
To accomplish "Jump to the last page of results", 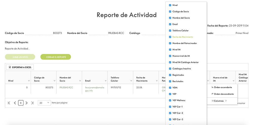I will [x=32, y=103].
